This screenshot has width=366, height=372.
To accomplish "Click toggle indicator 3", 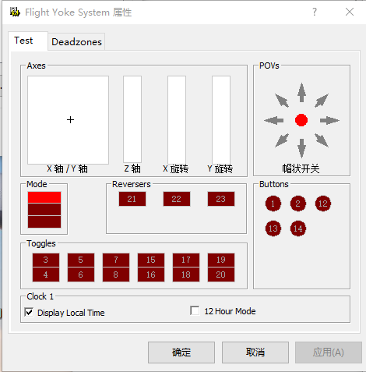I will point(46,260).
